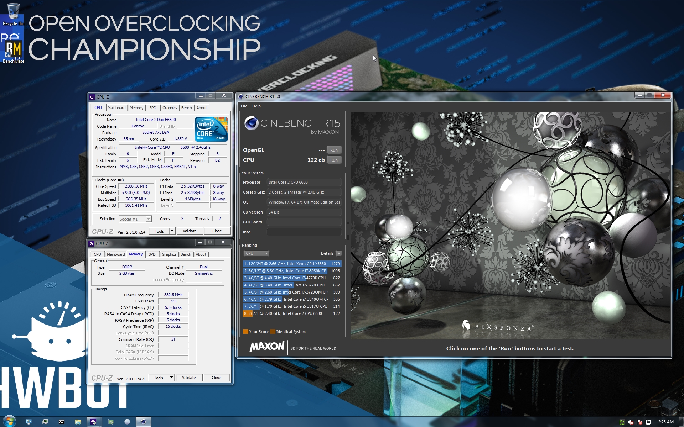
Task: Open the command prompt taskbar icon
Action: (x=62, y=422)
